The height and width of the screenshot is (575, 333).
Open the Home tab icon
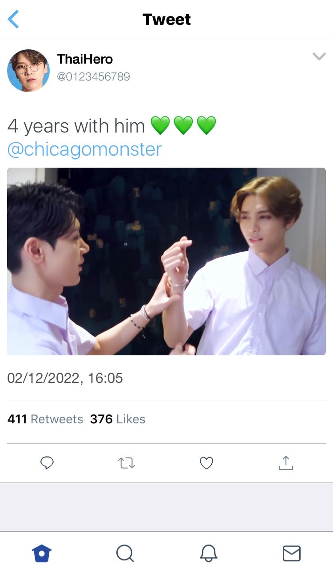click(42, 554)
